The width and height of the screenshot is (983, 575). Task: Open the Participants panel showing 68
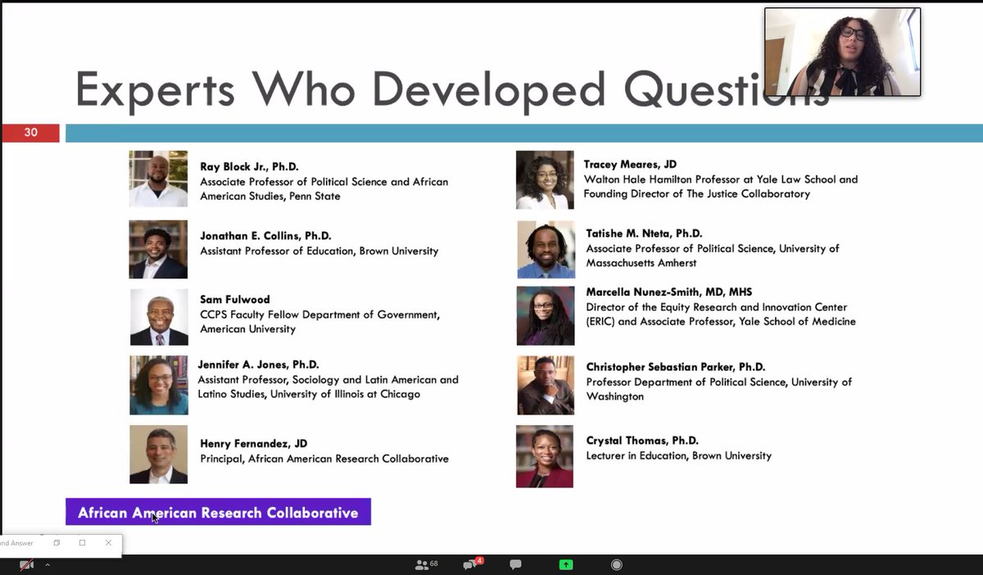pos(426,564)
